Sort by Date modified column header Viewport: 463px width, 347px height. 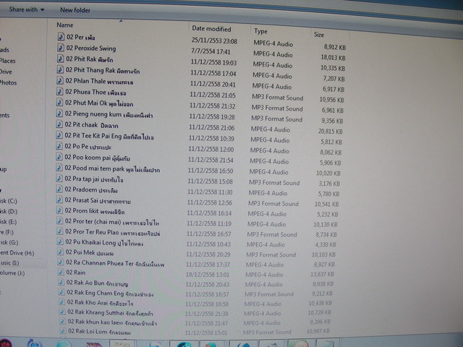[211, 29]
